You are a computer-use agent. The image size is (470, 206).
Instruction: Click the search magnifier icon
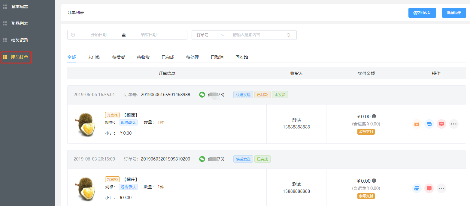click(289, 35)
